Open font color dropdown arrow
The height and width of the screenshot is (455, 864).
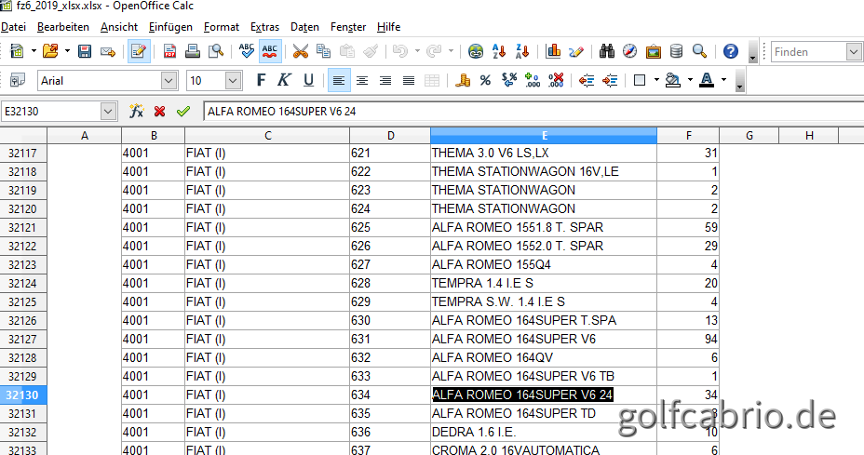pyautogui.click(x=723, y=81)
